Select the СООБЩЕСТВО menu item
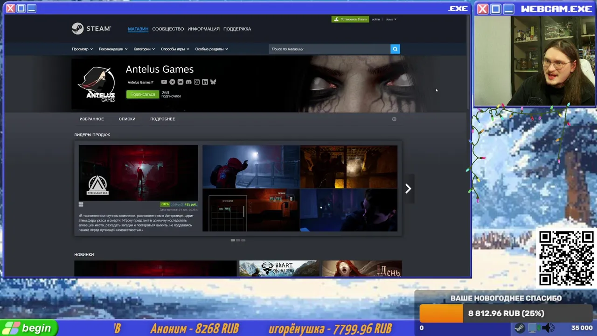The image size is (597, 336). point(168,29)
